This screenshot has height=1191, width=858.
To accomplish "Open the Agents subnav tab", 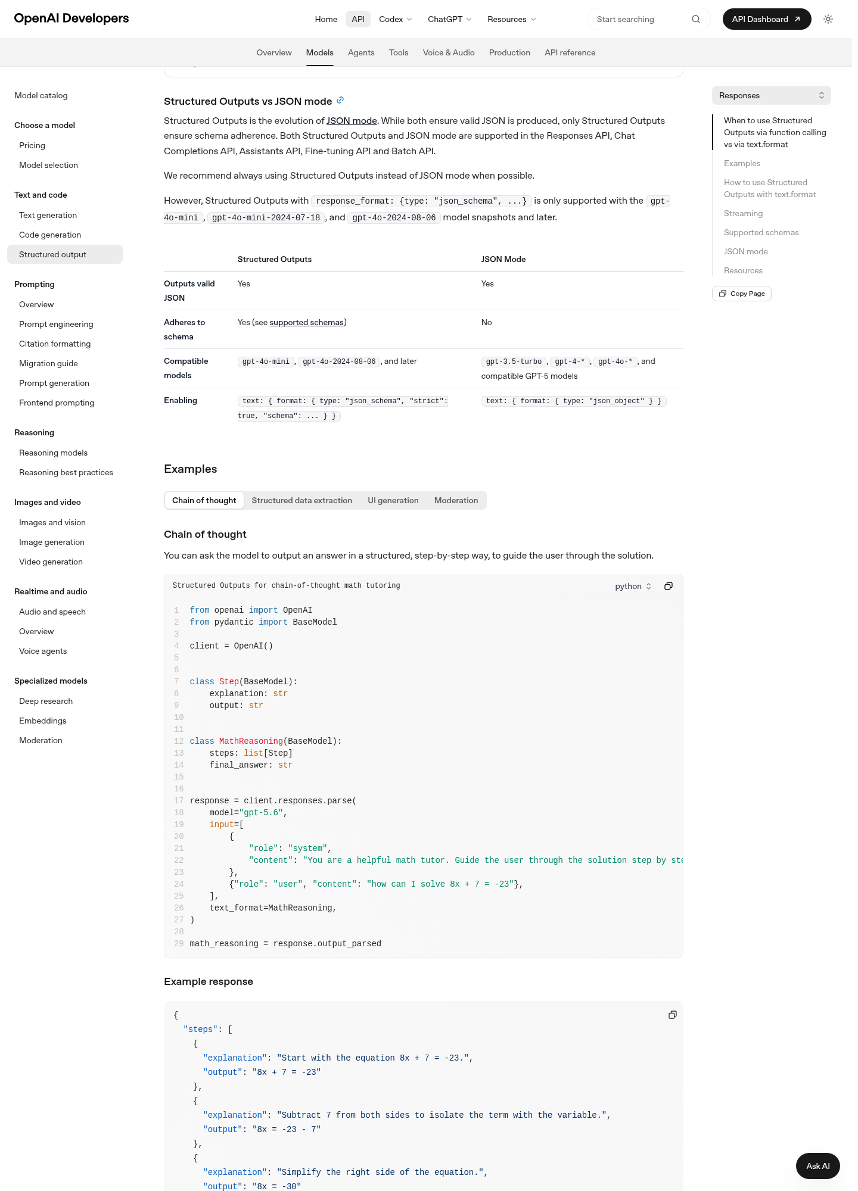I will pos(361,52).
